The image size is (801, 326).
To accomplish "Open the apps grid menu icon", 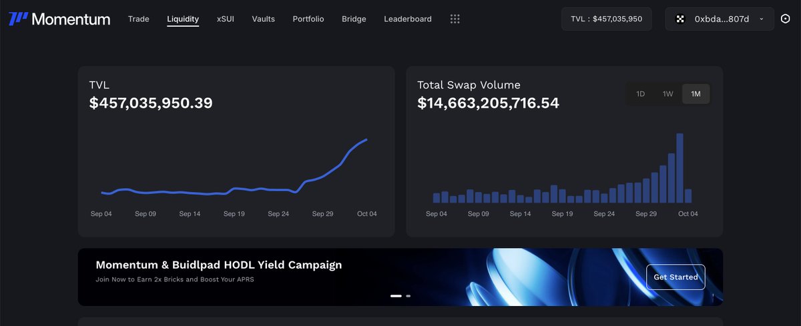I will coord(455,19).
